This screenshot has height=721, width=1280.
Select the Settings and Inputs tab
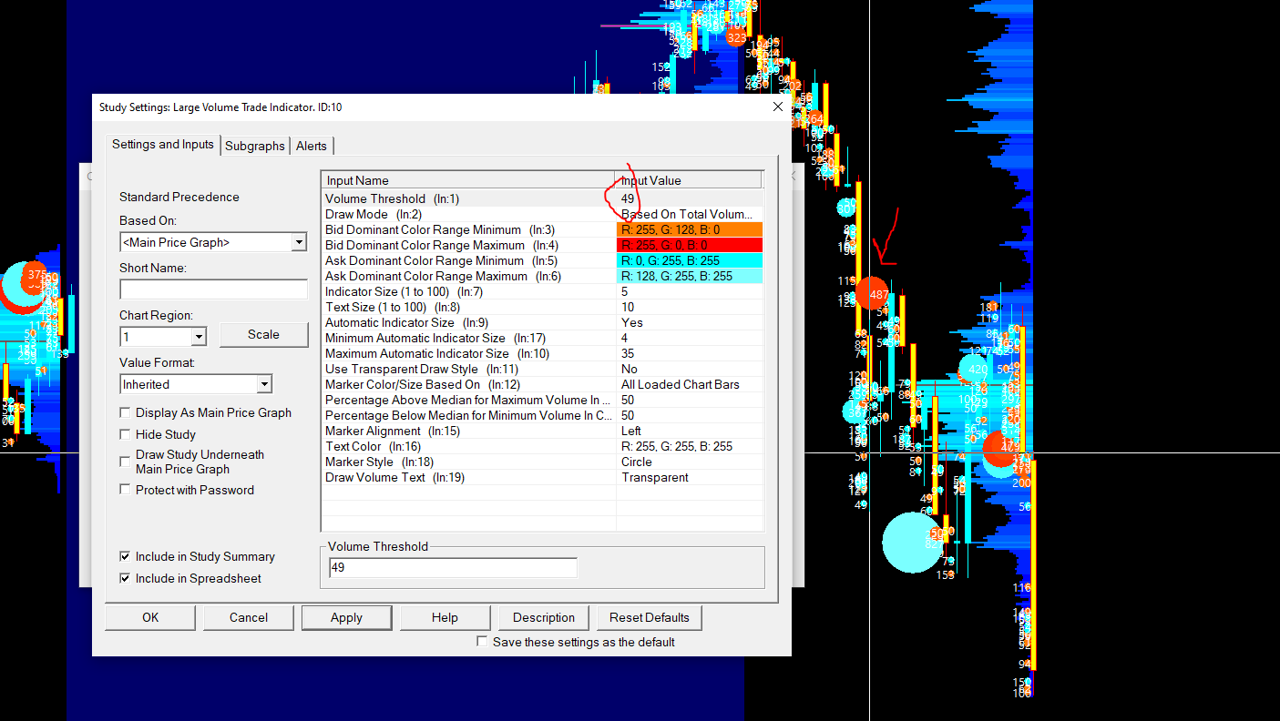coord(162,145)
